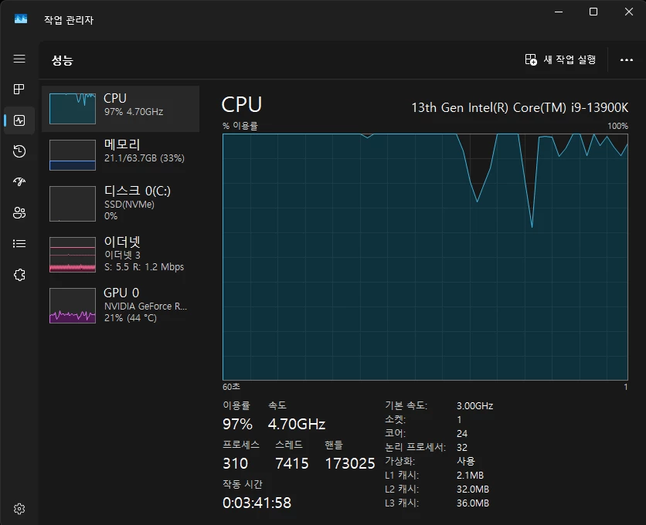
Task: Click the CPU mini graph thumbnail
Action: tap(73, 109)
